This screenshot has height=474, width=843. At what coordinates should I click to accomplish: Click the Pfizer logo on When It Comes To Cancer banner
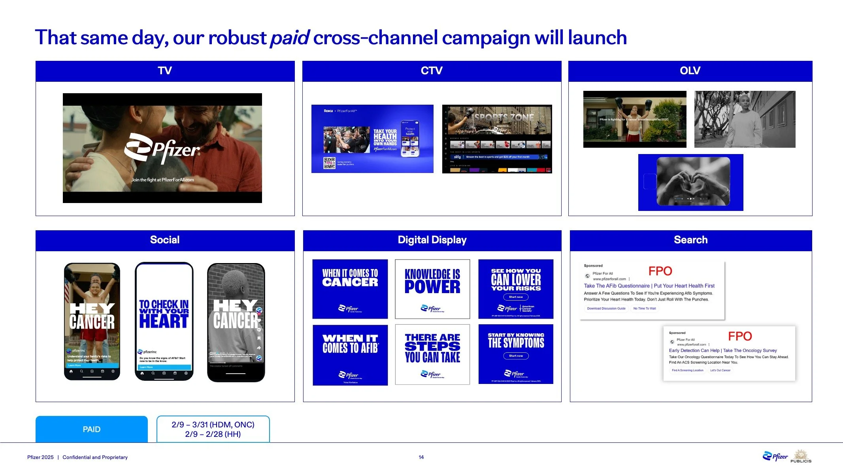point(350,308)
